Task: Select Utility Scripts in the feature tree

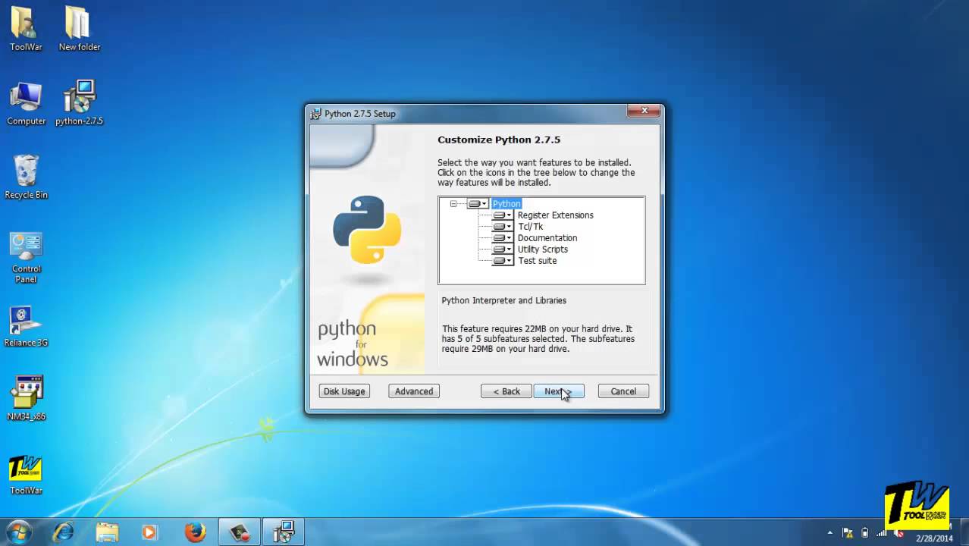Action: pos(542,249)
